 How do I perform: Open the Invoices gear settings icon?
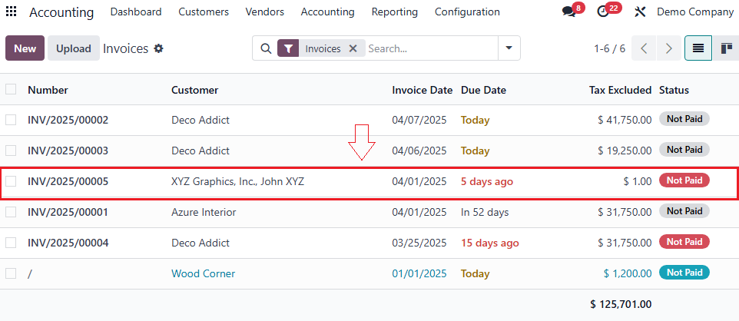[x=159, y=48]
